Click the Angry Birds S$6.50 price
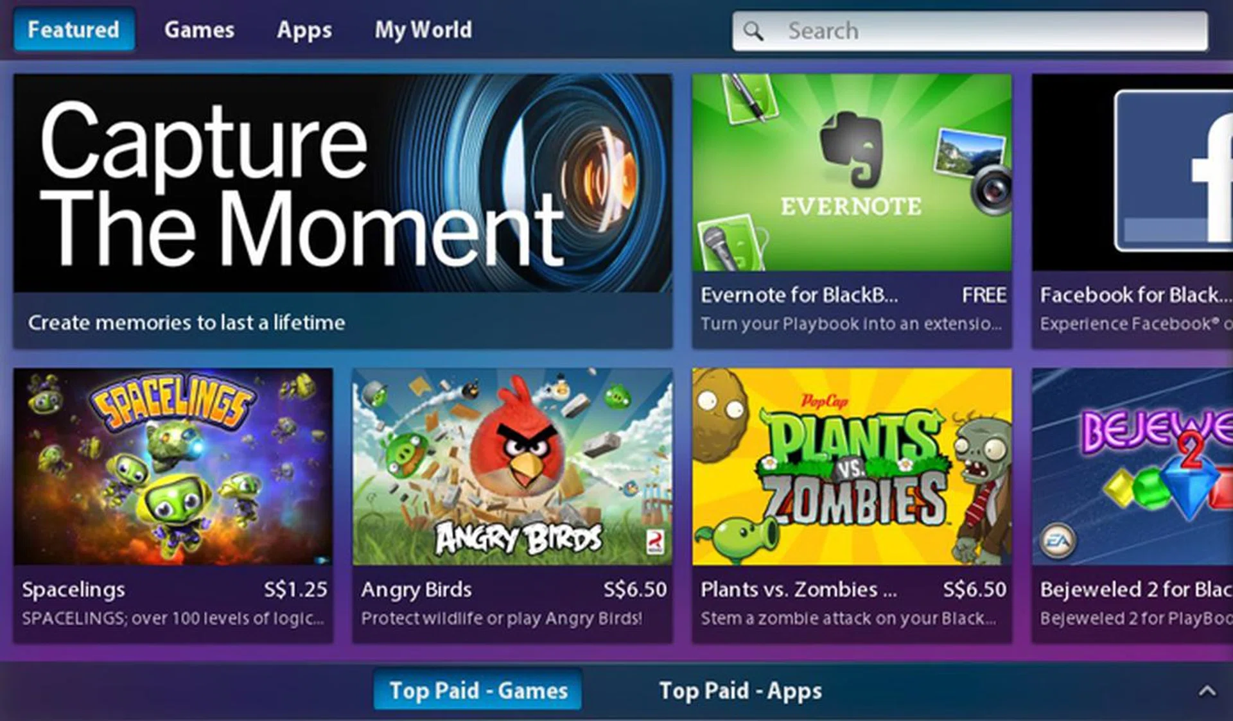1233x721 pixels. point(635,589)
